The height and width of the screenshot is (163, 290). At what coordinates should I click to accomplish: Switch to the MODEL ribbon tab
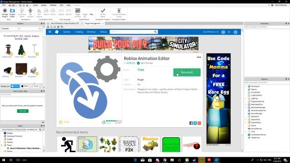click(44, 5)
